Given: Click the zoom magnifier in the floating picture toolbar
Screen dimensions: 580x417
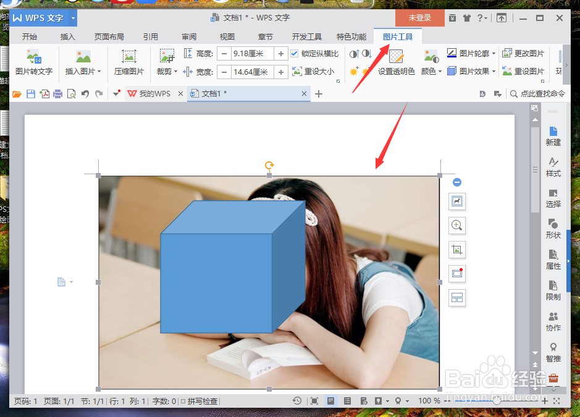Looking at the screenshot, I should [x=456, y=225].
